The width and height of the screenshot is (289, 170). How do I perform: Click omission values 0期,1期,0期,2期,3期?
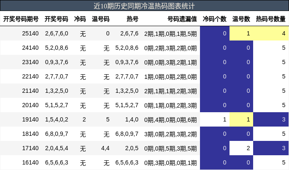coord(170,105)
